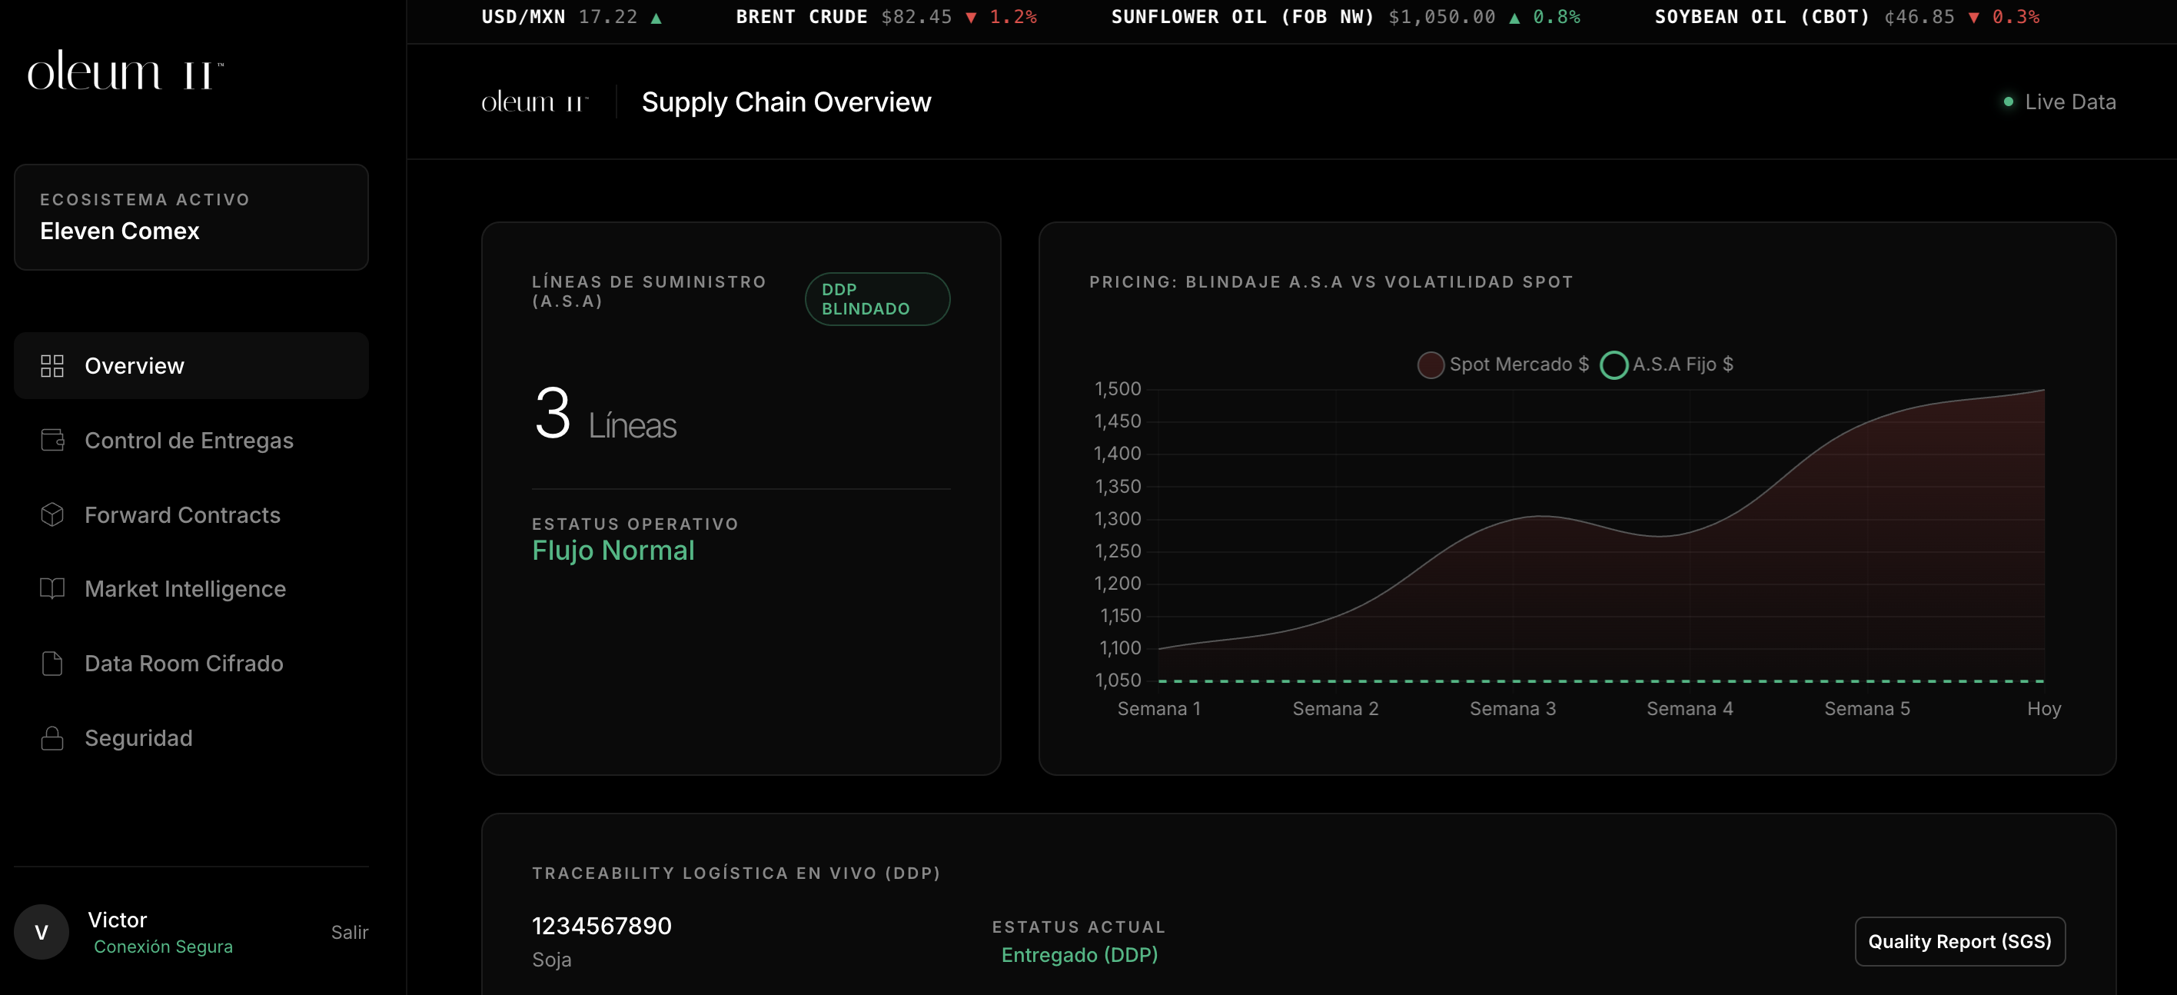Click the Victor avatar circle
The width and height of the screenshot is (2177, 995).
[41, 932]
